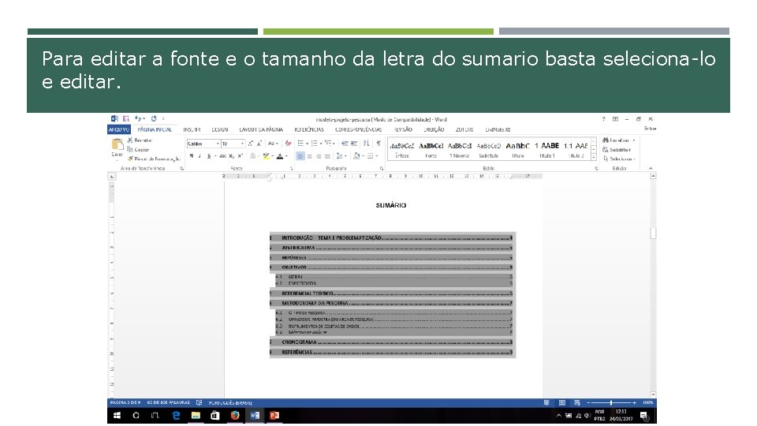Open the Calibri font name dropdown
Viewport: 757px width, 426px height.
coord(218,144)
